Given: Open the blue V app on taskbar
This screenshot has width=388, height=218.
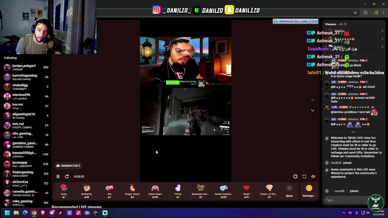Looking at the screenshot, I should pyautogui.click(x=69, y=213).
